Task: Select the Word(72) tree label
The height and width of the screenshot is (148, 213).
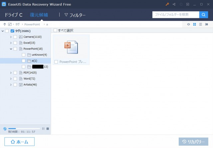Action: click(29, 79)
